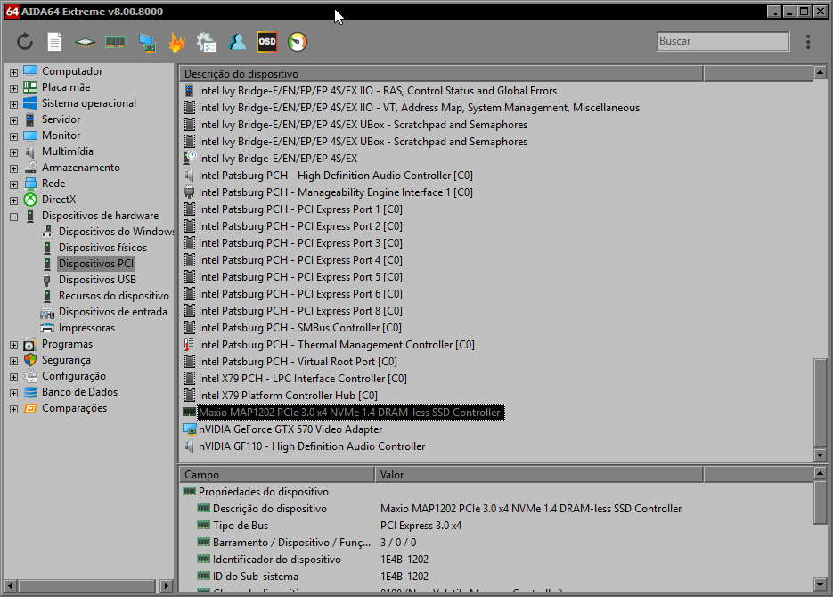Viewport: 833px width, 597px height.
Task: Select Patsburg PCI Express Port 8
Action: (x=300, y=311)
